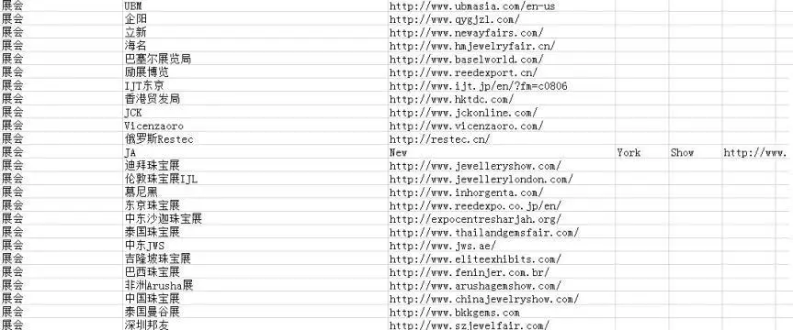Select the jewelleryshow.com URL cell
This screenshot has width=793, height=330.
pyautogui.click(x=502, y=165)
